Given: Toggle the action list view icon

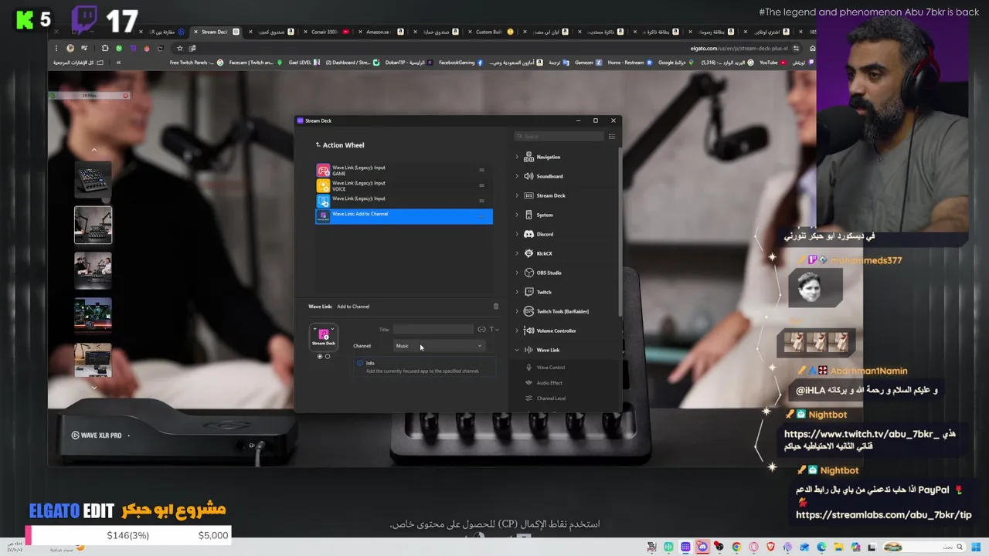Looking at the screenshot, I should tap(611, 137).
